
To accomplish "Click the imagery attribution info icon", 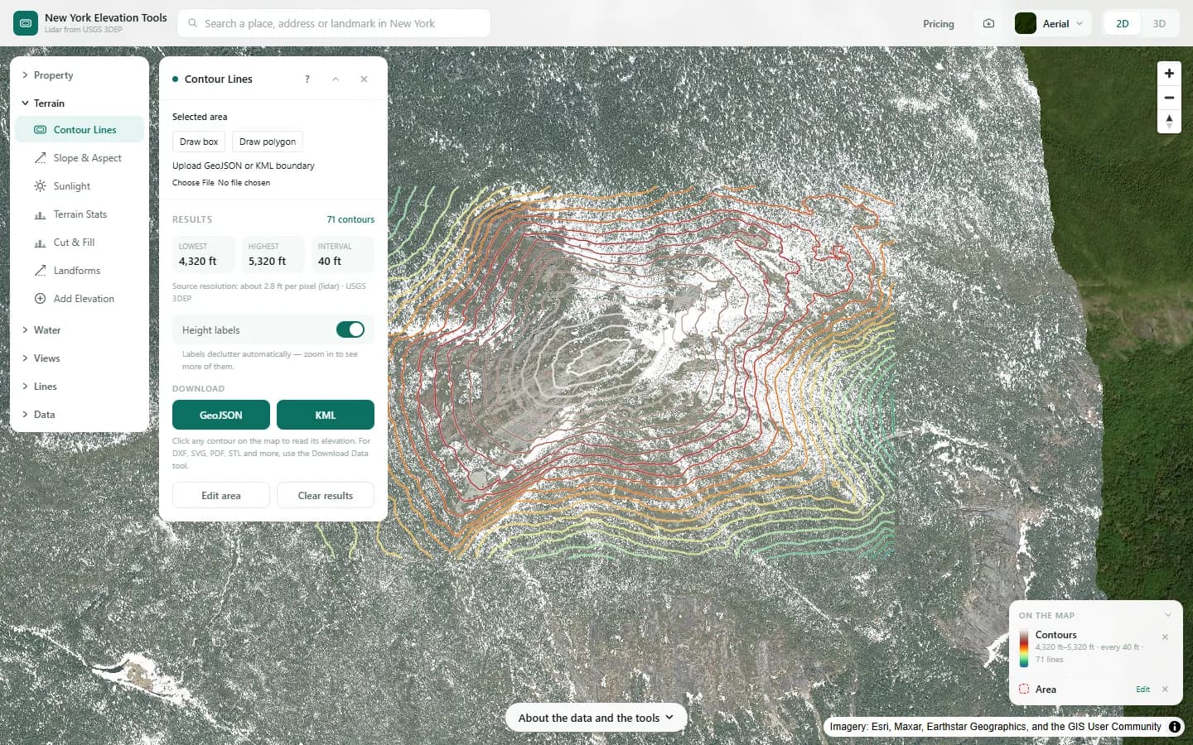I will click(x=1175, y=727).
